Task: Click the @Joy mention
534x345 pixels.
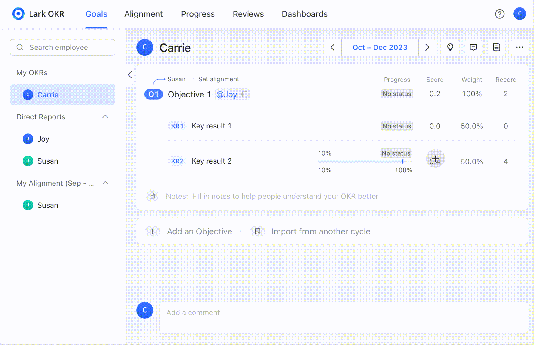Action: point(227,94)
